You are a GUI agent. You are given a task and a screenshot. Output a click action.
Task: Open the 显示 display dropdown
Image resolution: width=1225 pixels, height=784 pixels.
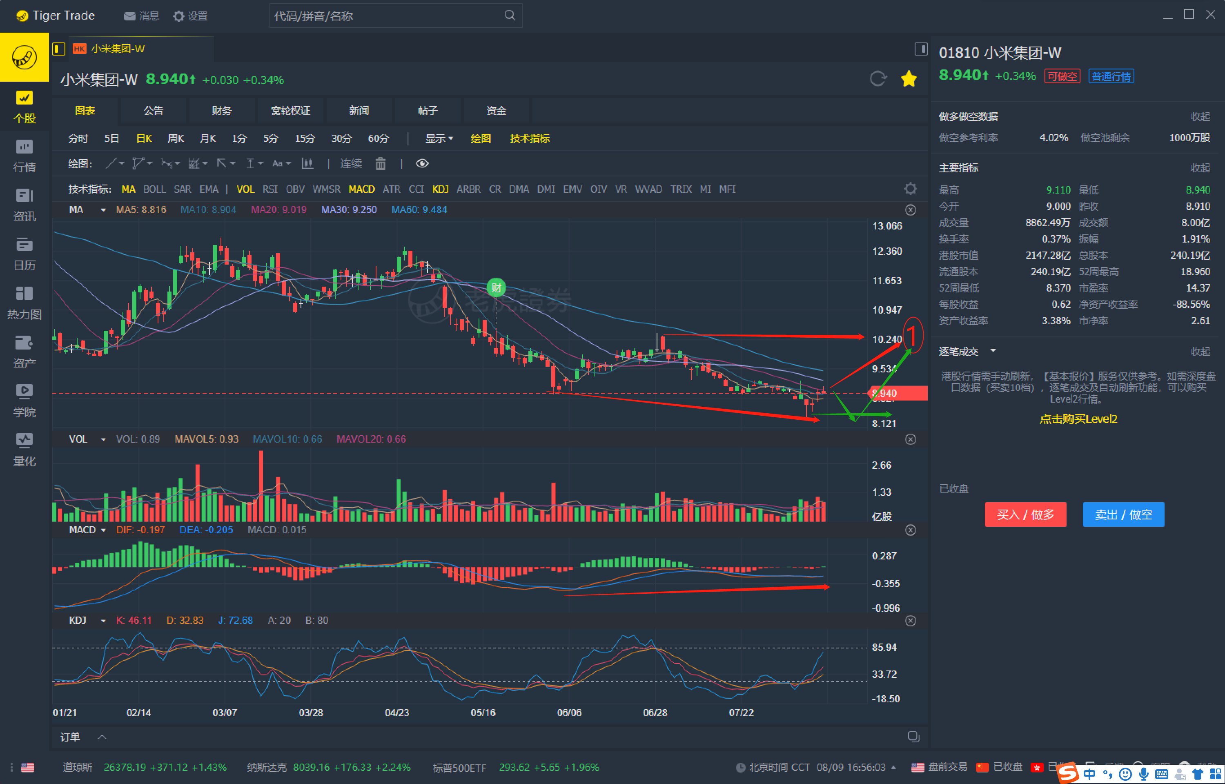pos(439,138)
